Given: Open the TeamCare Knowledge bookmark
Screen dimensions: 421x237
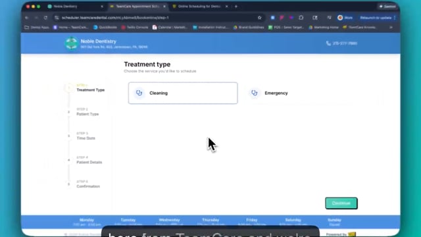Looking at the screenshot, I should coord(360,28).
